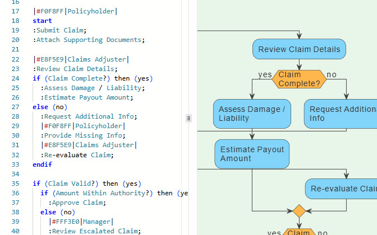Click the 'yes' branch label beside Claim Complete?
This screenshot has width=377, height=235.
[265, 74]
